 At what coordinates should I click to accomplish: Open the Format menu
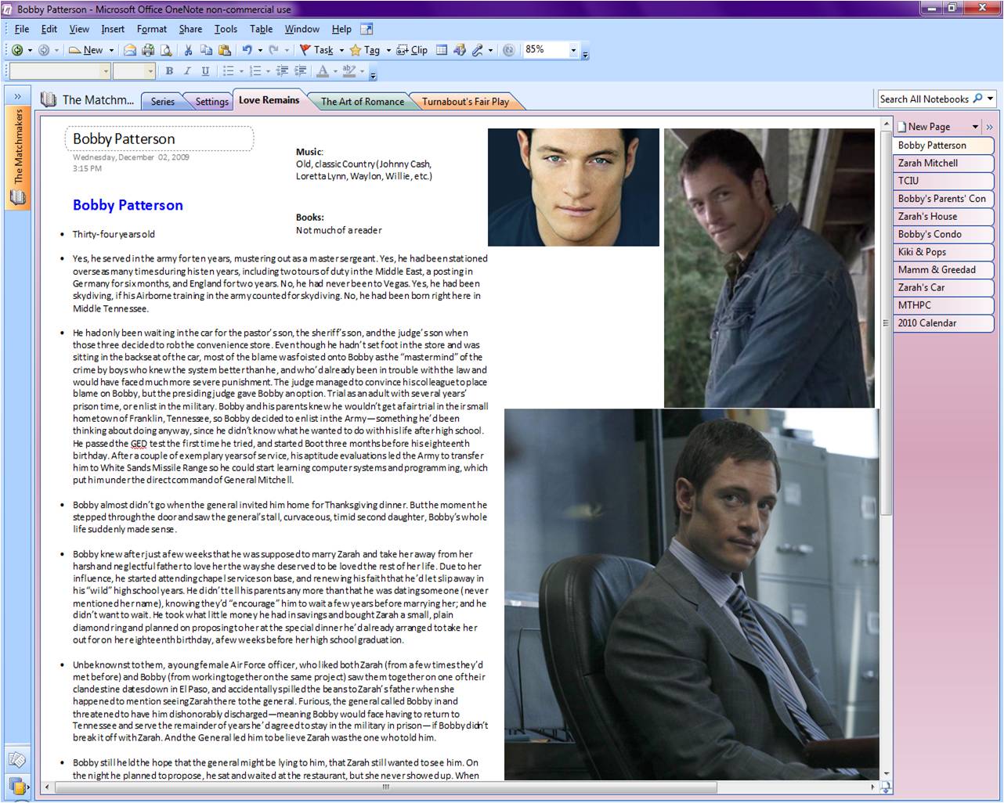pyautogui.click(x=151, y=29)
